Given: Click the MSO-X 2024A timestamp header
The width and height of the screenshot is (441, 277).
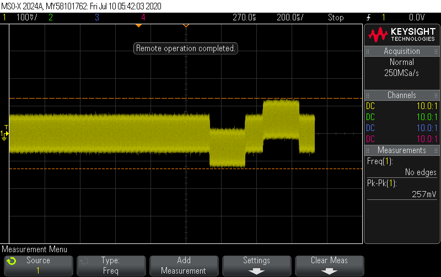Looking at the screenshot, I should point(81,6).
